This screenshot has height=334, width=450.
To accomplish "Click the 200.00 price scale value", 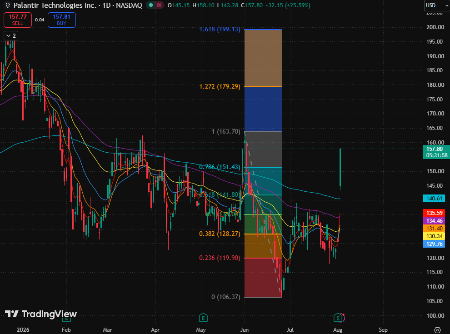I will (x=435, y=27).
